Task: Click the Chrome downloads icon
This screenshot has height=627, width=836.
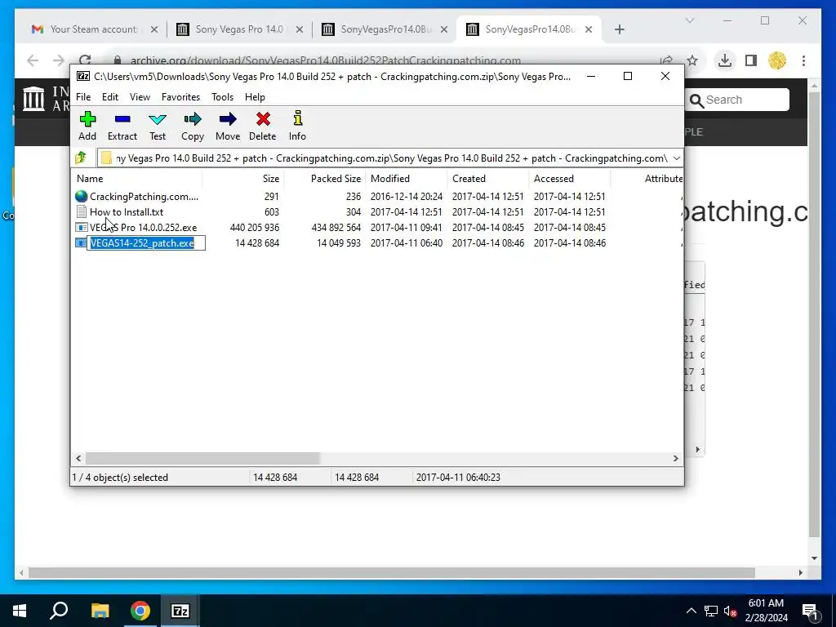Action: click(724, 60)
